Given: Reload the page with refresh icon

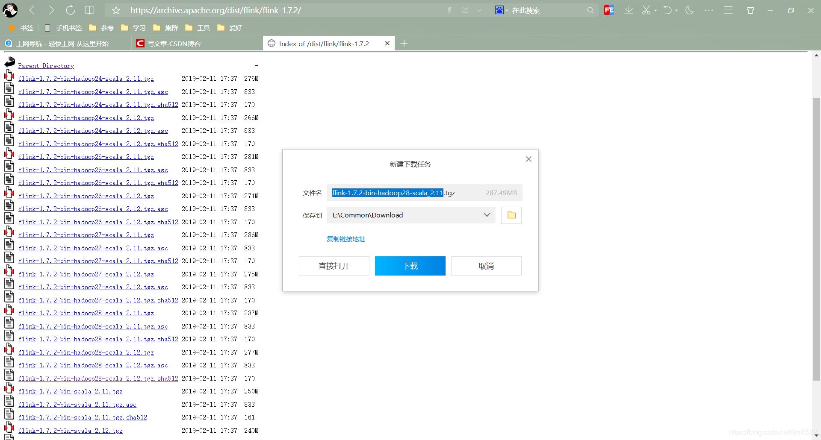Looking at the screenshot, I should [x=71, y=10].
